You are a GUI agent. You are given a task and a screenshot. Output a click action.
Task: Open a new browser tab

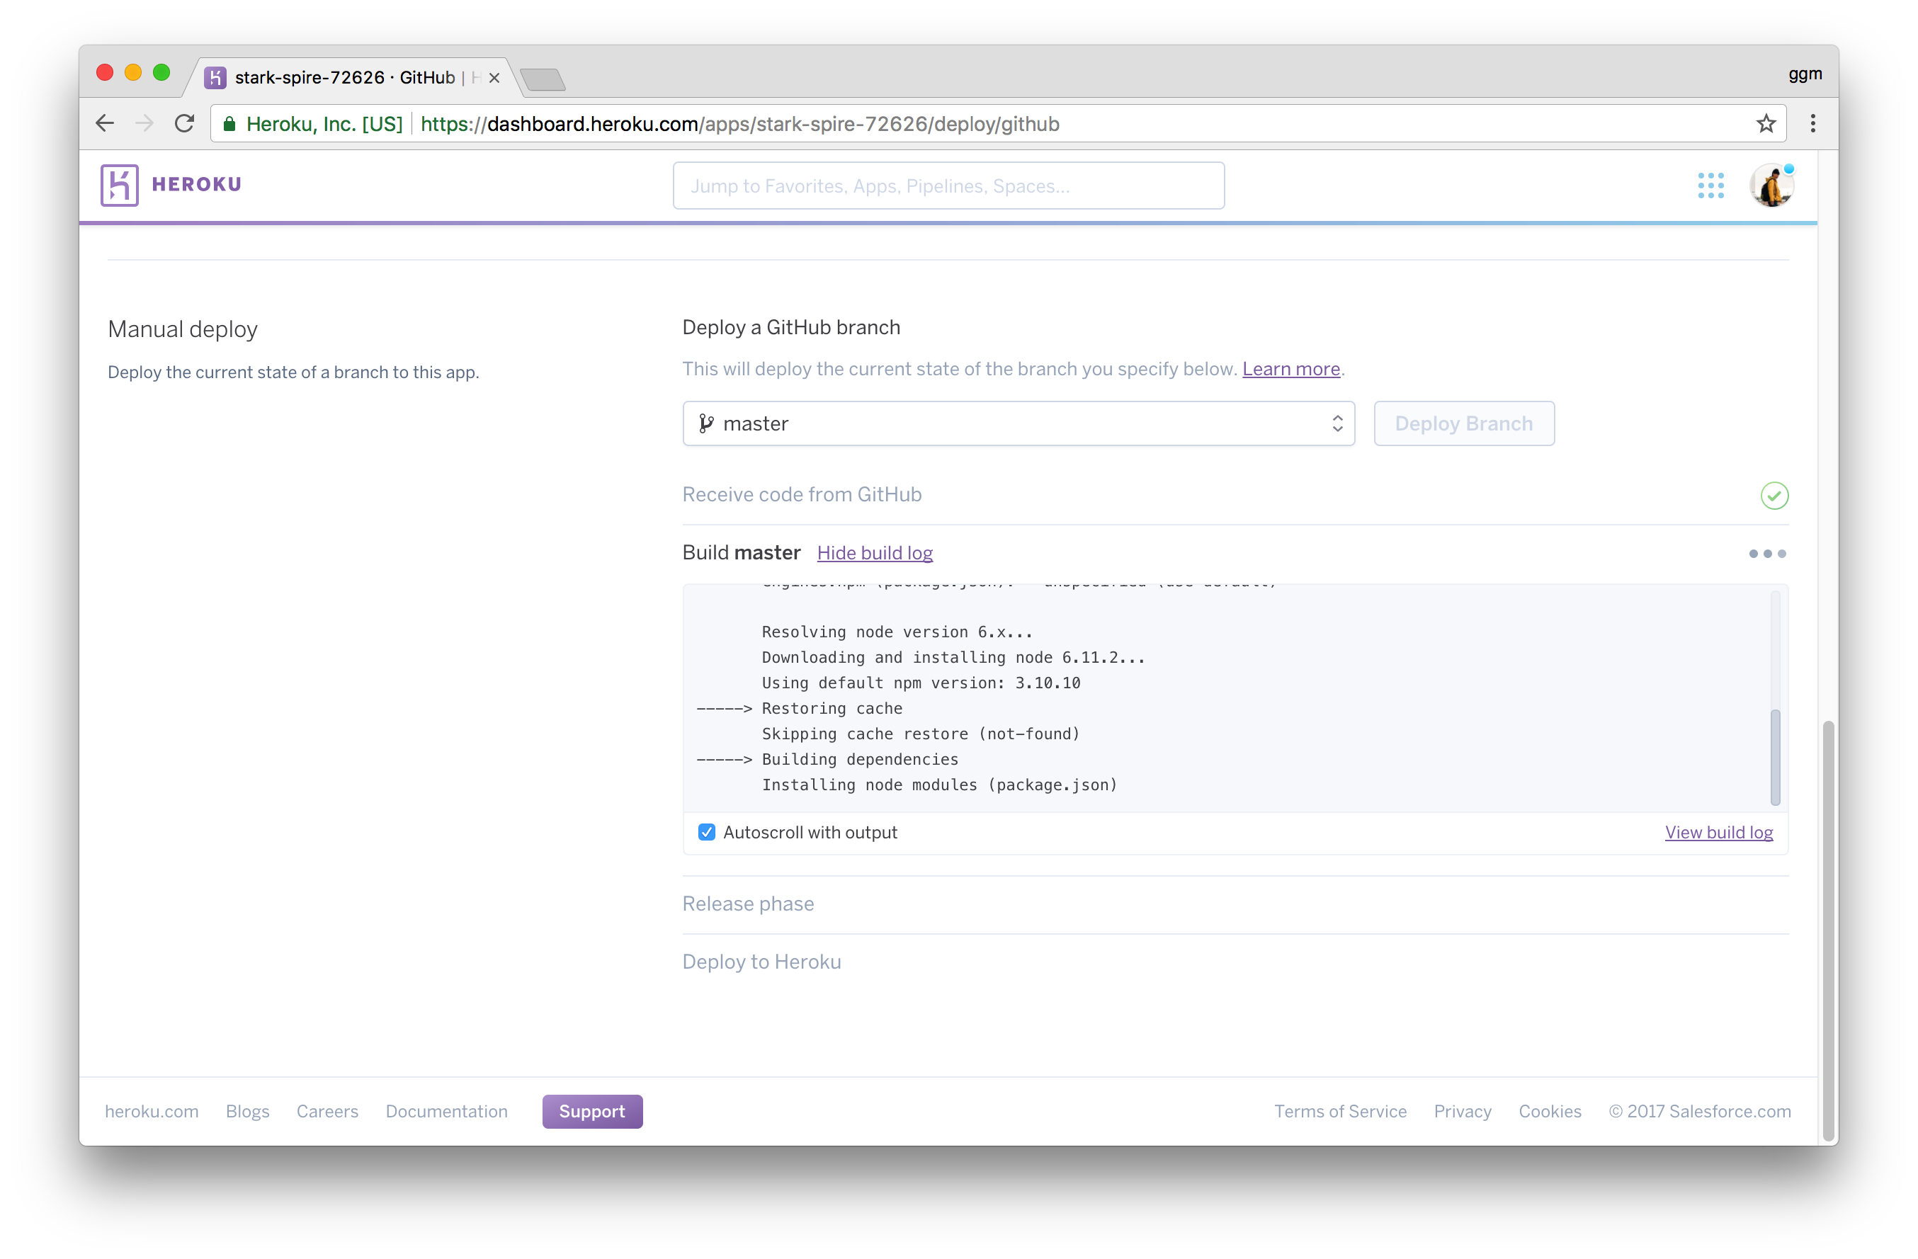point(543,79)
